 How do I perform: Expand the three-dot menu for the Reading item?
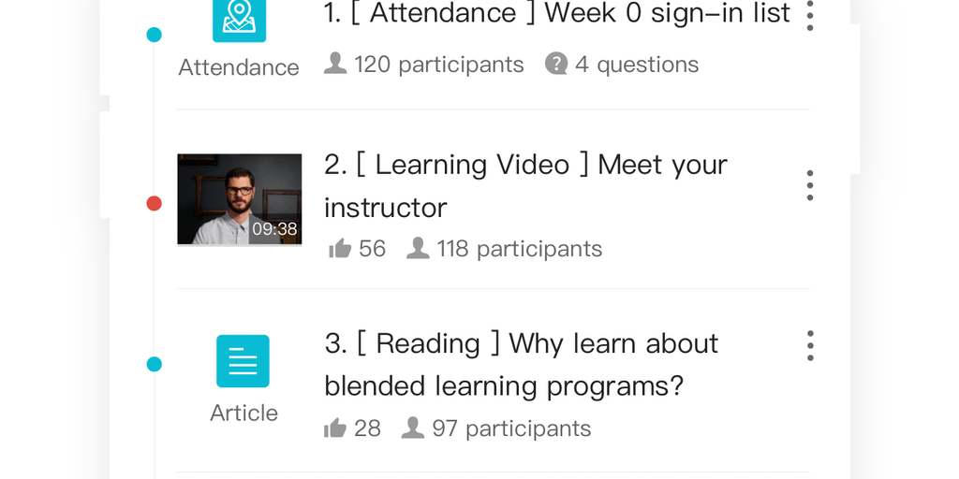pyautogui.click(x=810, y=346)
